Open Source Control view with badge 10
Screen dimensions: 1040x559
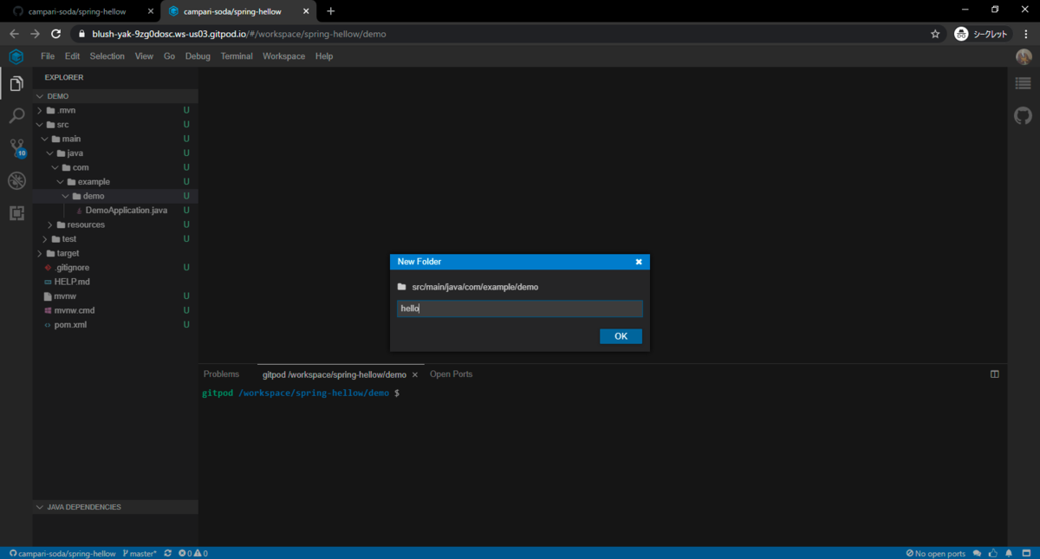[x=16, y=148]
